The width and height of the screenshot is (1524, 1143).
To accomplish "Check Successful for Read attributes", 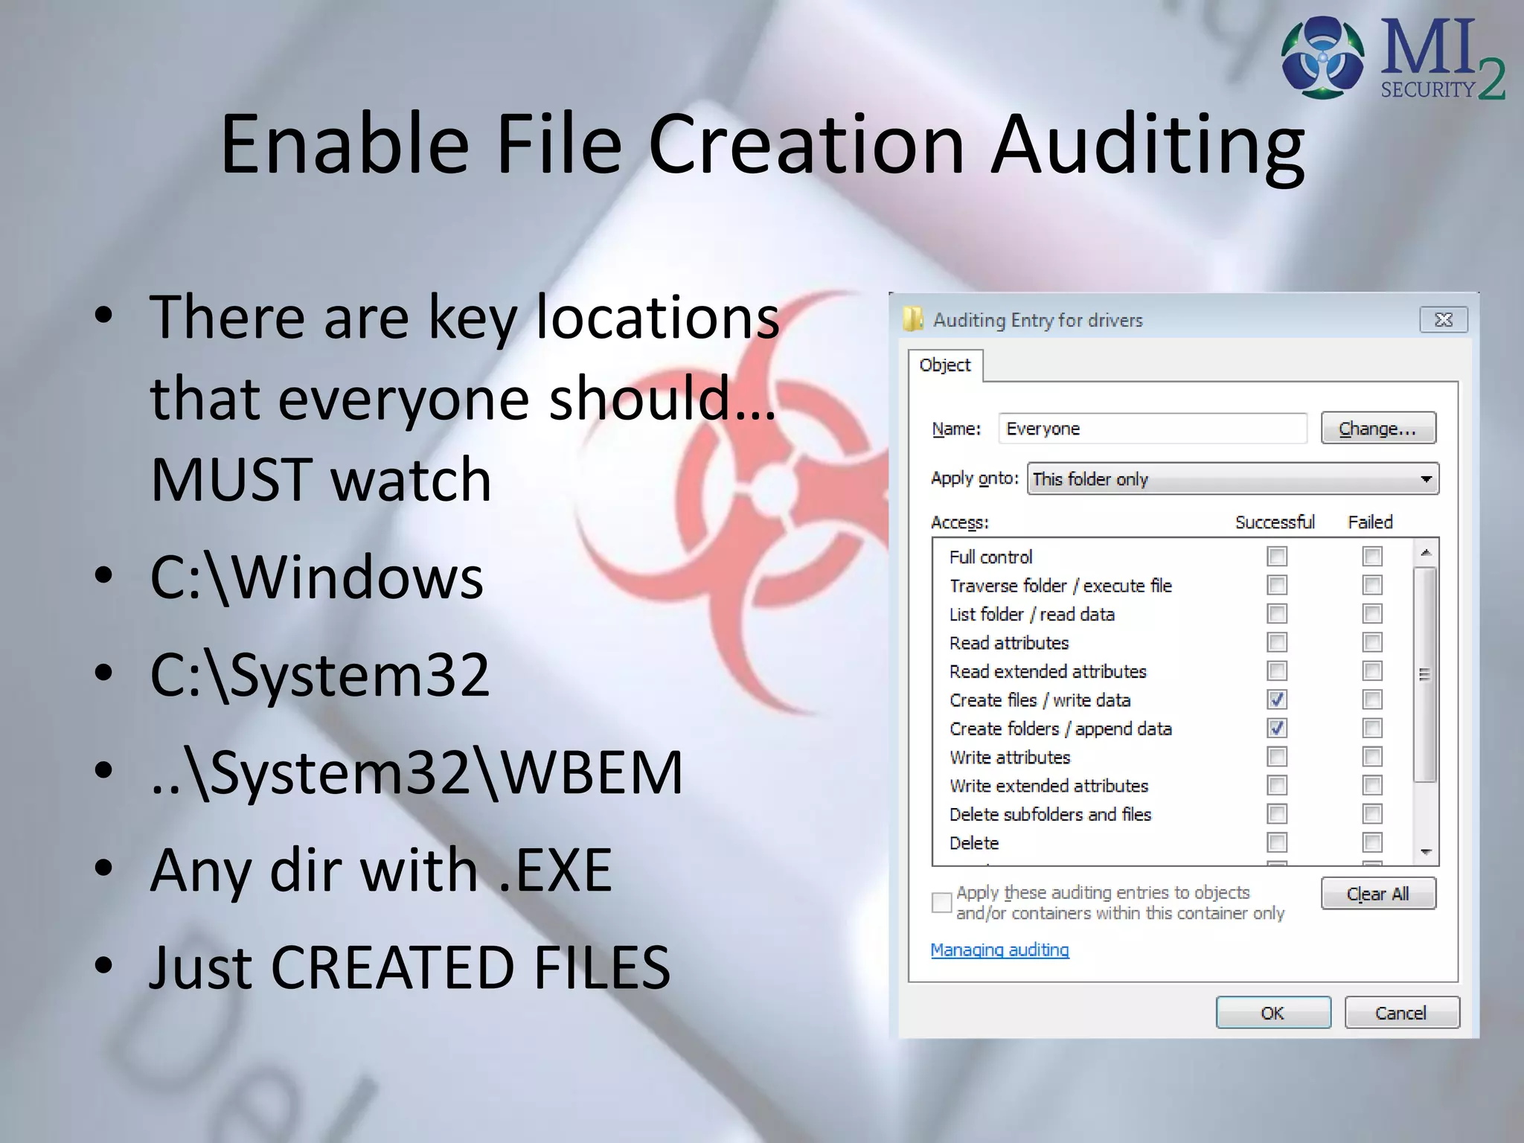I will [x=1277, y=642].
